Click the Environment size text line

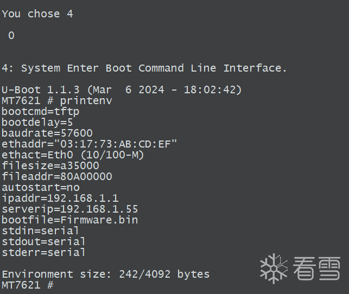tap(105, 274)
